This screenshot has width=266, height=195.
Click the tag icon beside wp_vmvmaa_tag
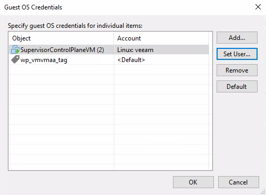[15, 59]
